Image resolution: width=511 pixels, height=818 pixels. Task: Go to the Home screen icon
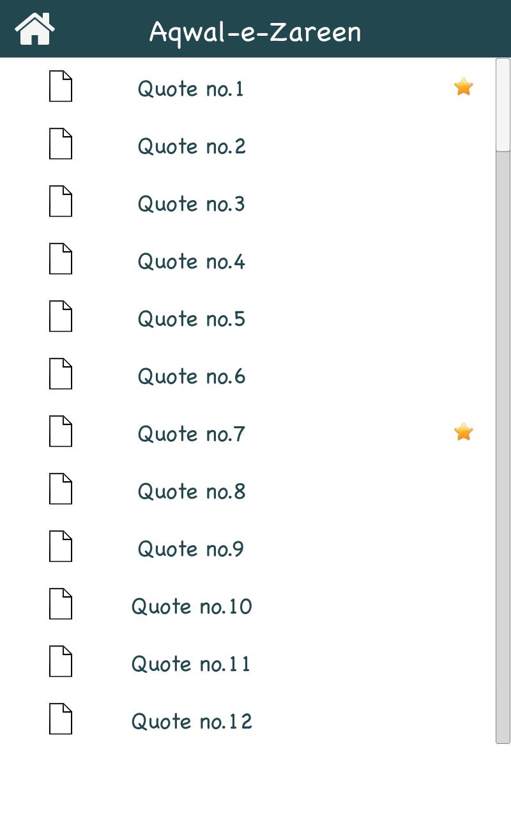click(x=35, y=29)
